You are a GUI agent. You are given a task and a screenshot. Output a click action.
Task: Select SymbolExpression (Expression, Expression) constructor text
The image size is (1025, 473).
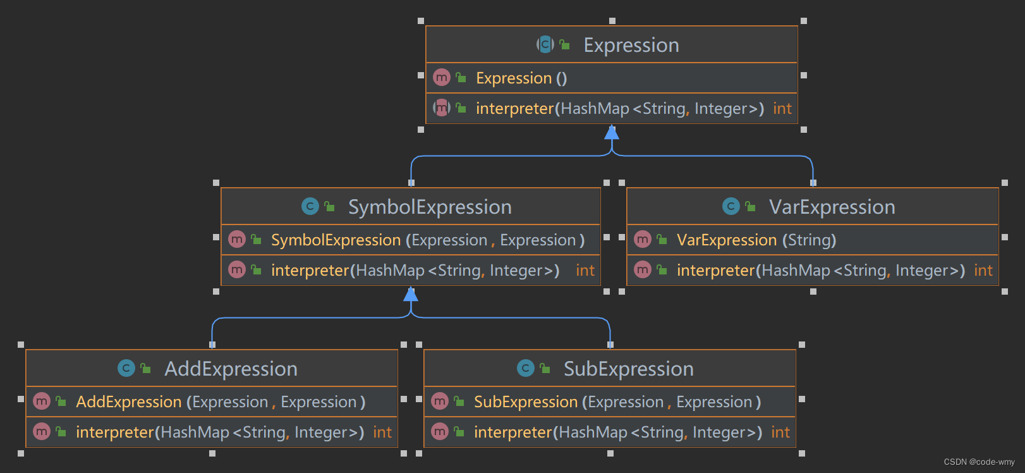click(428, 240)
